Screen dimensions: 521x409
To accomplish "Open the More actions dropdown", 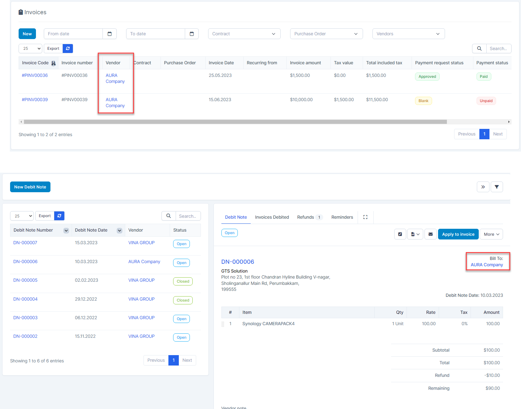I will pyautogui.click(x=491, y=234).
